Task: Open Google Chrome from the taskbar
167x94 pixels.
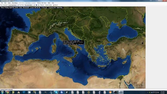Action: tap(8, 92)
